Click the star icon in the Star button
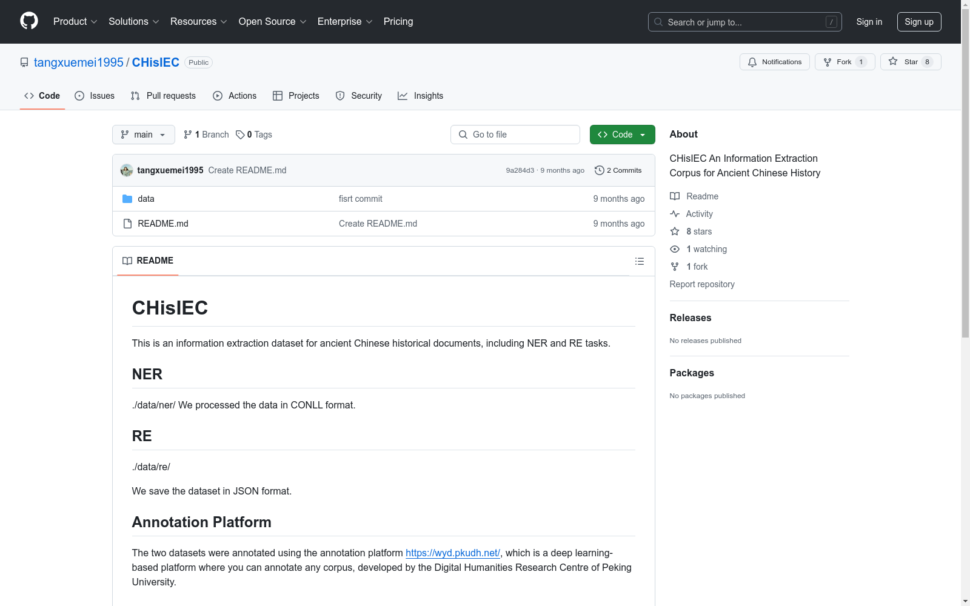 pyautogui.click(x=893, y=61)
